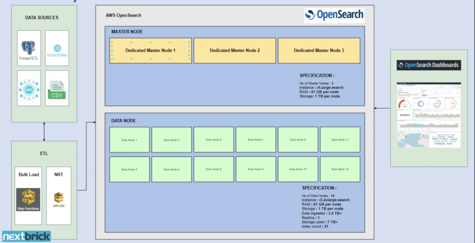Open the dashboard preview thumbnail
This screenshot has width=475, height=243.
(x=428, y=115)
